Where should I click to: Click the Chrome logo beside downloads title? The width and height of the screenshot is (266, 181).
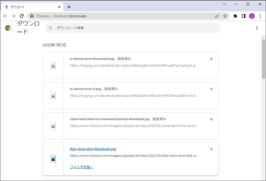click(8, 28)
